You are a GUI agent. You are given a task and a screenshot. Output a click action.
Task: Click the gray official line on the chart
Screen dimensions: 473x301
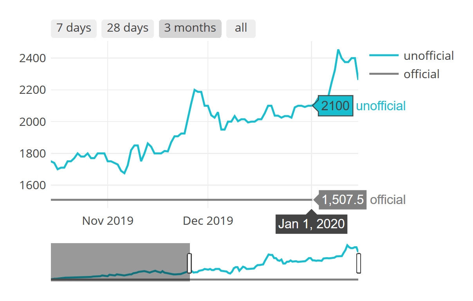pos(176,200)
